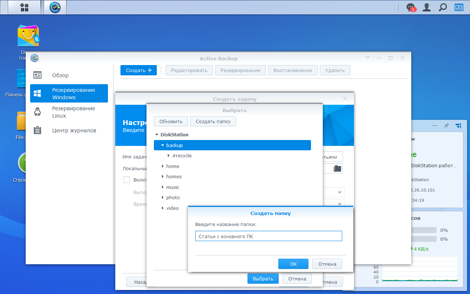This screenshot has height=294, width=470.
Task: Select the backup folder row
Action: click(x=232, y=145)
